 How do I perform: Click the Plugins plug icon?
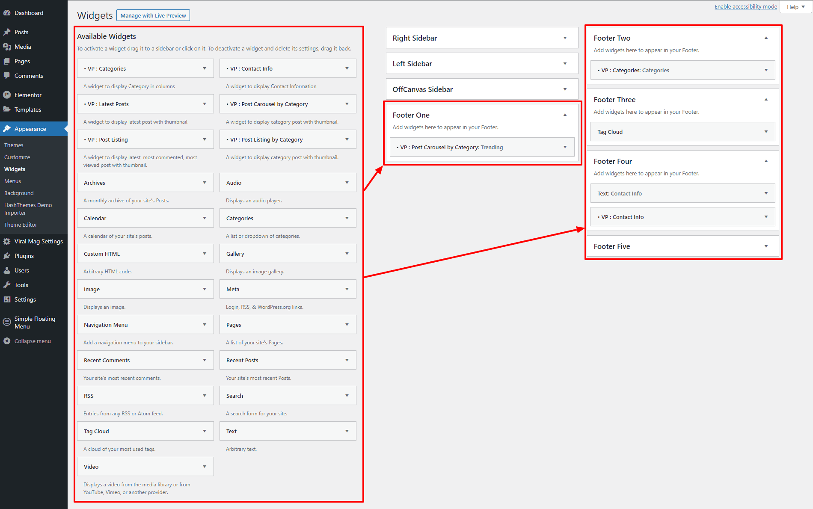[x=7, y=256]
